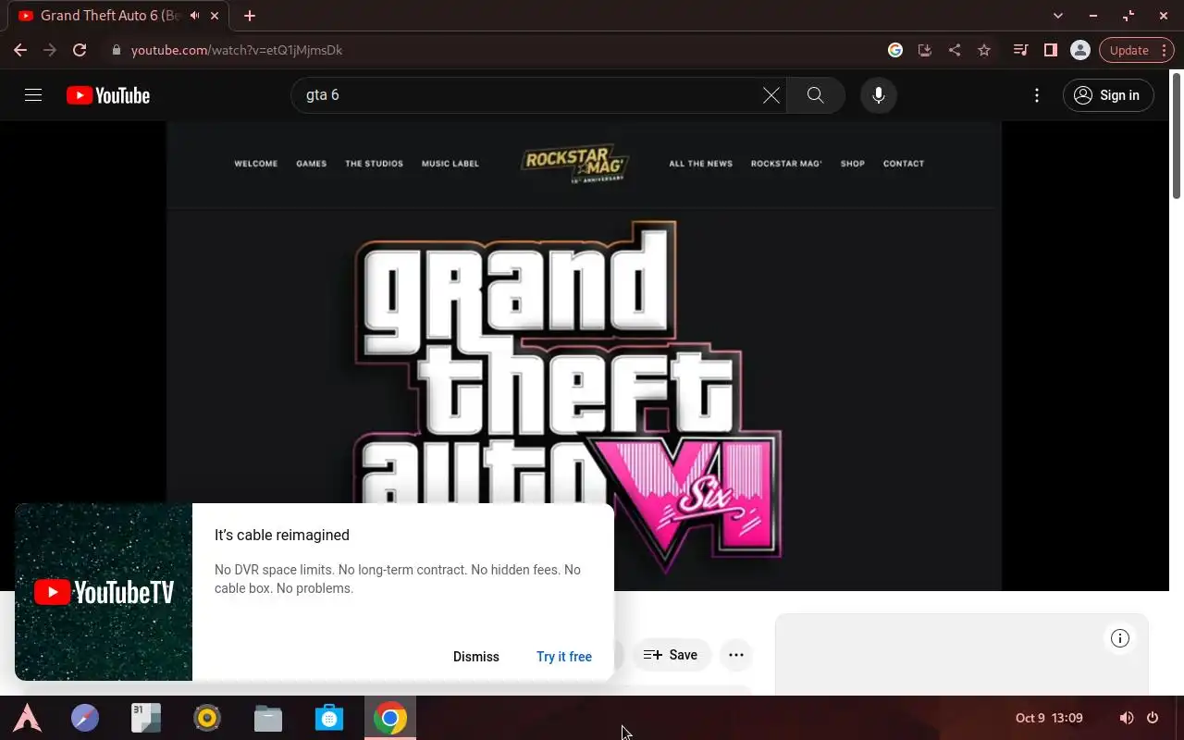Screen dimensions: 1184x740
Task: Launch the compass web browser in taskbar
Action: coord(85,718)
